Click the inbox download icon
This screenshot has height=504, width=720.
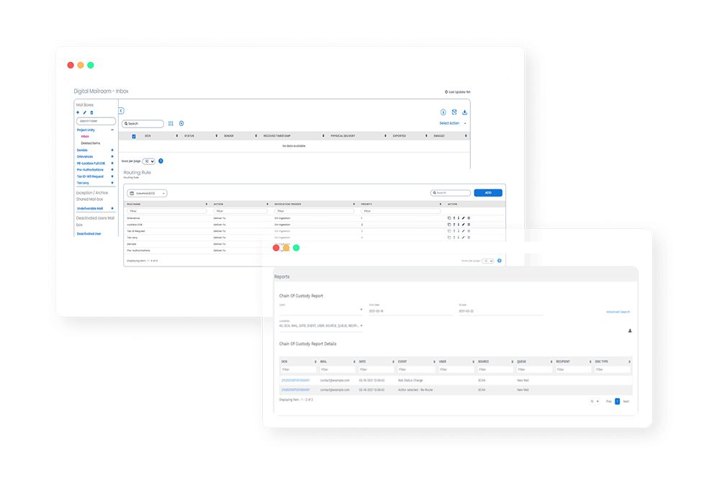click(464, 112)
